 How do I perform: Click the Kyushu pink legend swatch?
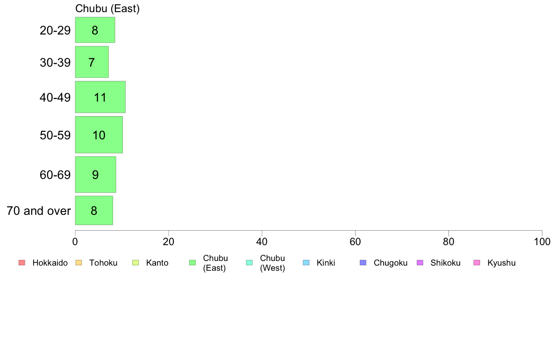tap(477, 262)
